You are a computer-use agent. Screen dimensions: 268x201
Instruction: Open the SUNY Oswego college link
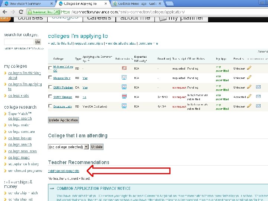[x=63, y=97]
